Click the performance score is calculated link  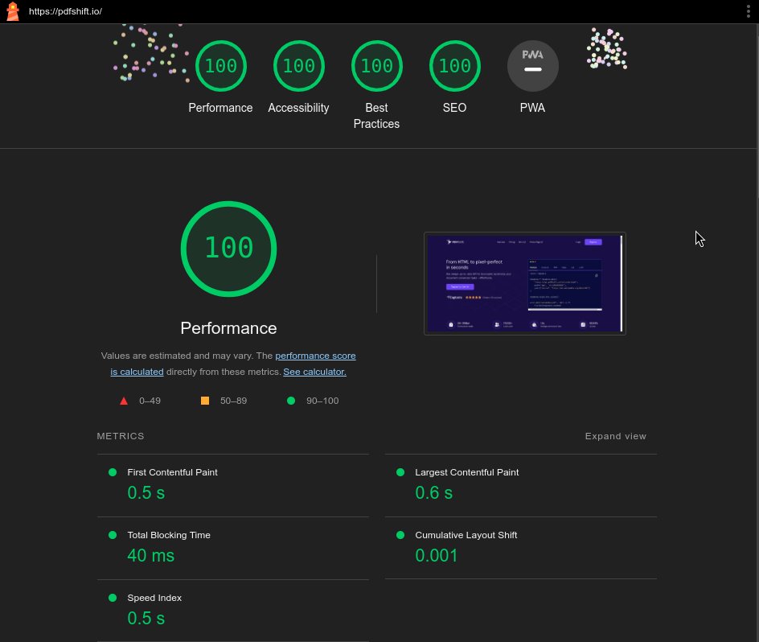(x=315, y=356)
